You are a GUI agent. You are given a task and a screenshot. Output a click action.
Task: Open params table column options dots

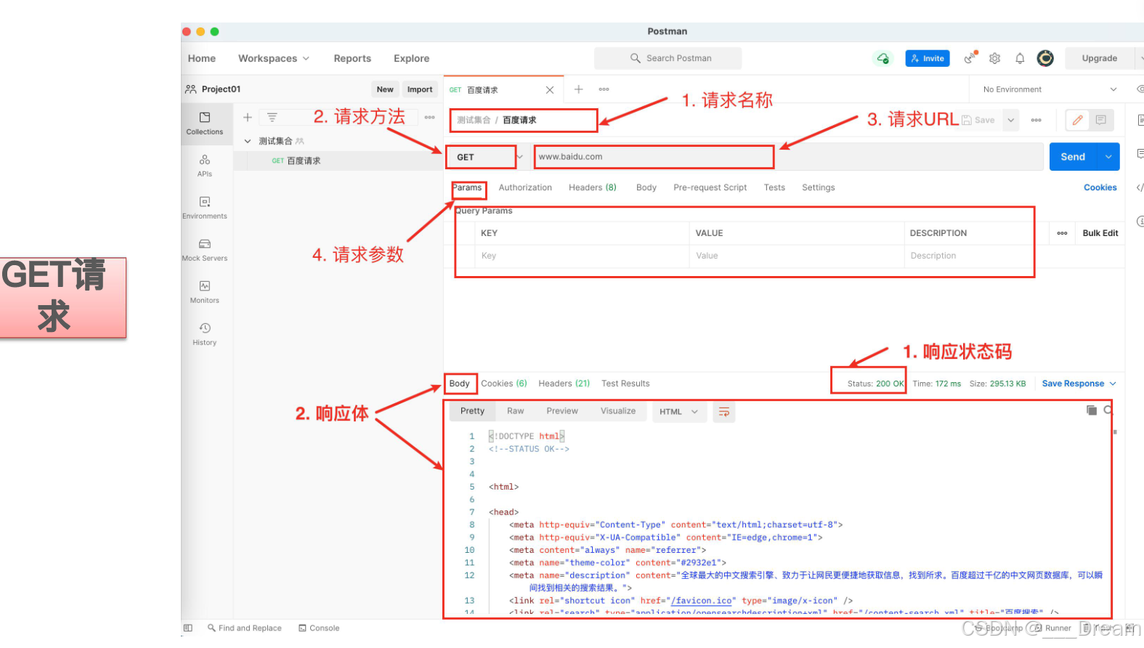[1062, 233]
